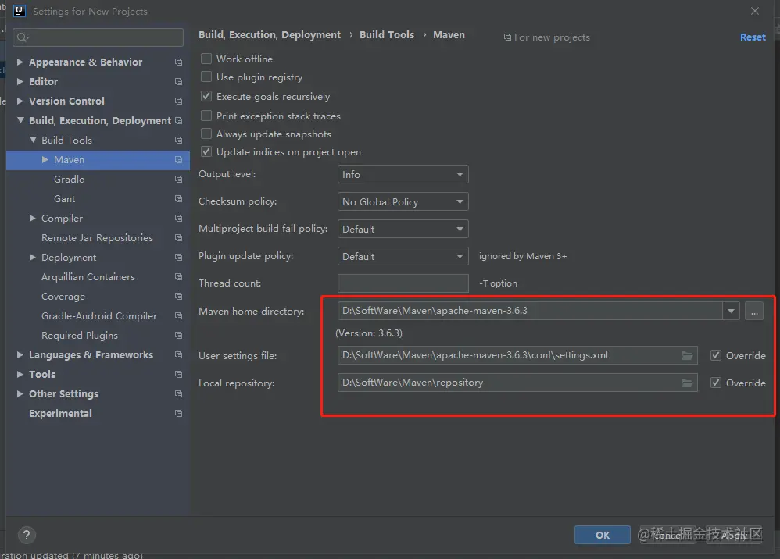The width and height of the screenshot is (780, 559).
Task: Click folder browse icon in User settings file field
Action: point(687,355)
